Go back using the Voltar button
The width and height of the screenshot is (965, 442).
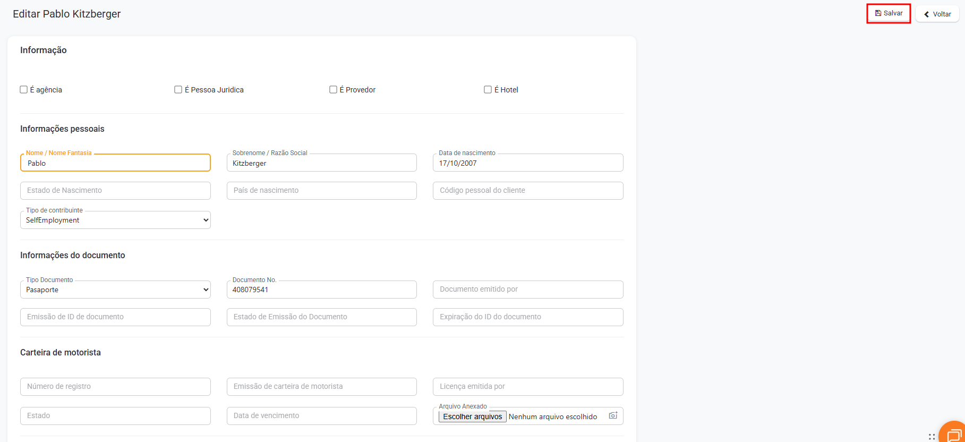click(937, 14)
